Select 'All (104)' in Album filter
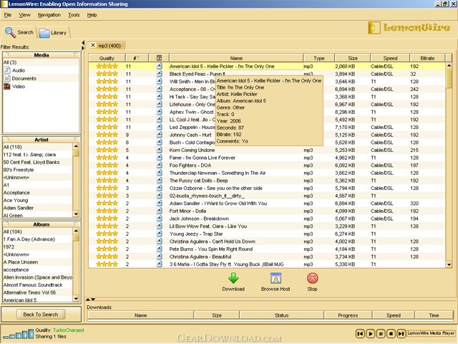This screenshot has height=344, width=458. 13,231
